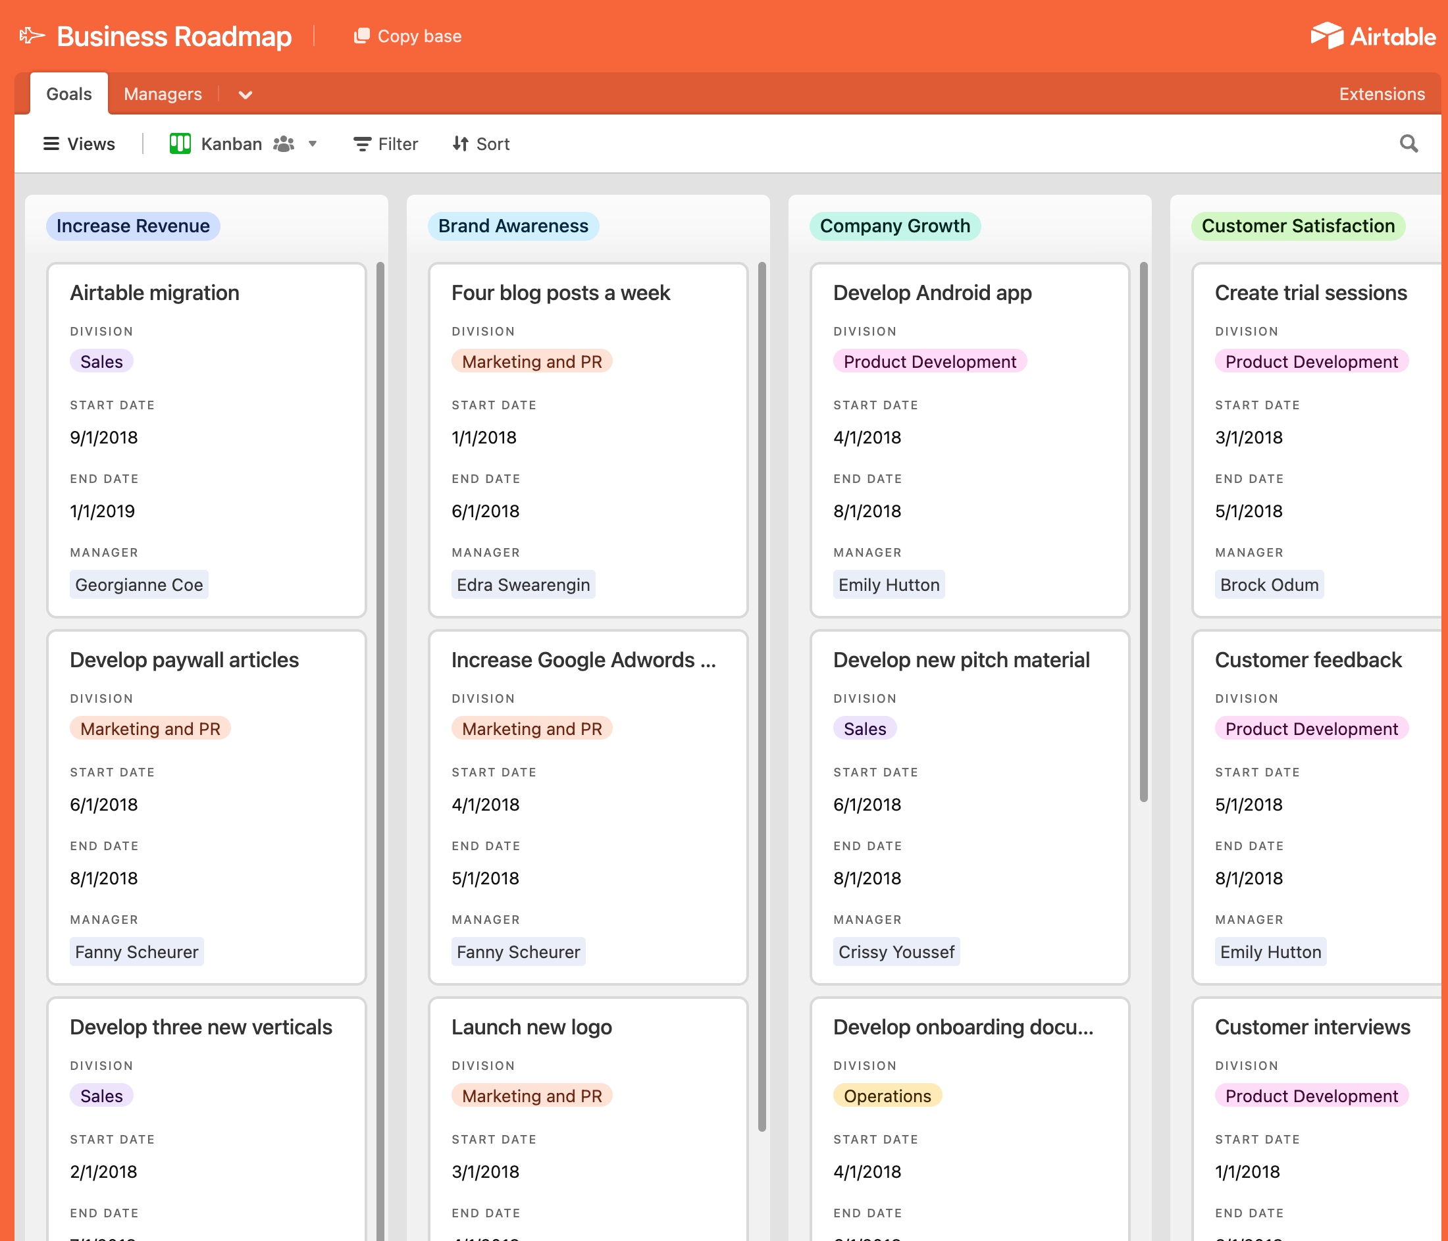This screenshot has width=1448, height=1241.
Task: Click the Increase Revenue column header pill
Action: pos(133,226)
